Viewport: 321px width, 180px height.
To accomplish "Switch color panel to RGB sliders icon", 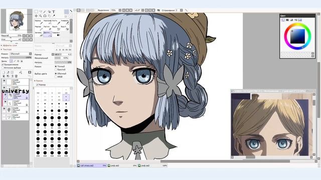I will coord(287,20).
